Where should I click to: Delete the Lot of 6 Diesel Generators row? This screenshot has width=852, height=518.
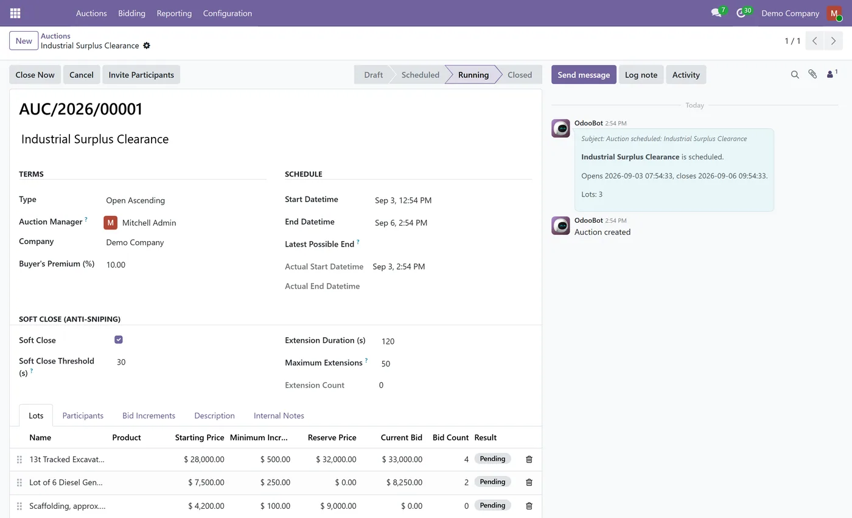529,483
